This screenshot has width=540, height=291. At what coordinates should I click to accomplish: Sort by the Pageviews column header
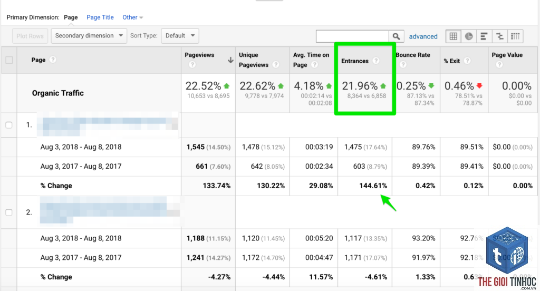click(x=199, y=55)
